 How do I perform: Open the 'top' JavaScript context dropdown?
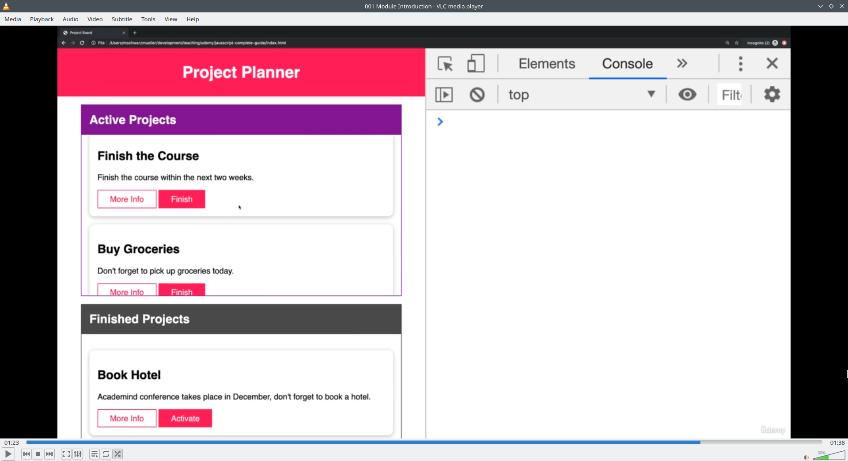[x=582, y=95]
